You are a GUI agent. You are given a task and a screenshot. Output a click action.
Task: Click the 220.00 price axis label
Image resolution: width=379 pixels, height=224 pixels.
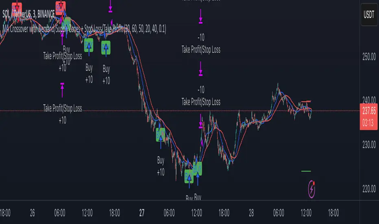(x=369, y=189)
